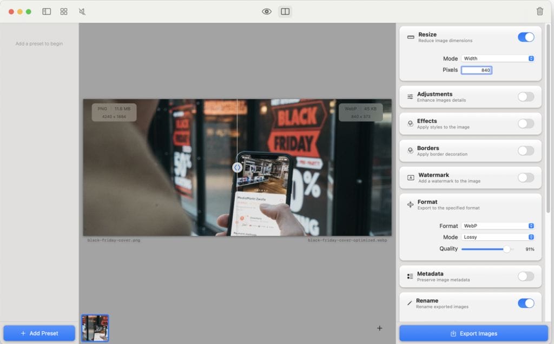Viewport: 554px width, 344px height.
Task: Open the resize Mode dropdown showing Width
Action: 498,58
